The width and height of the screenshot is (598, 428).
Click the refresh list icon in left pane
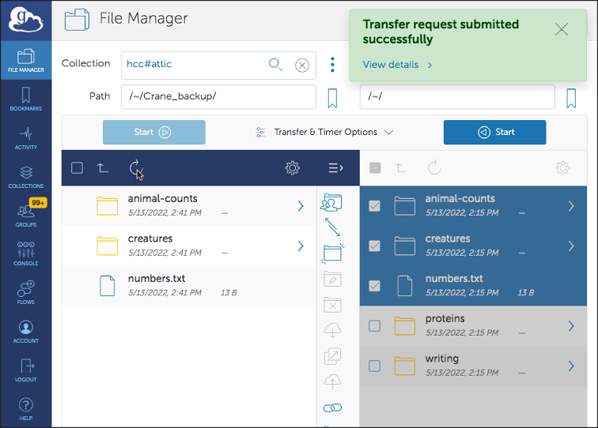(x=134, y=167)
